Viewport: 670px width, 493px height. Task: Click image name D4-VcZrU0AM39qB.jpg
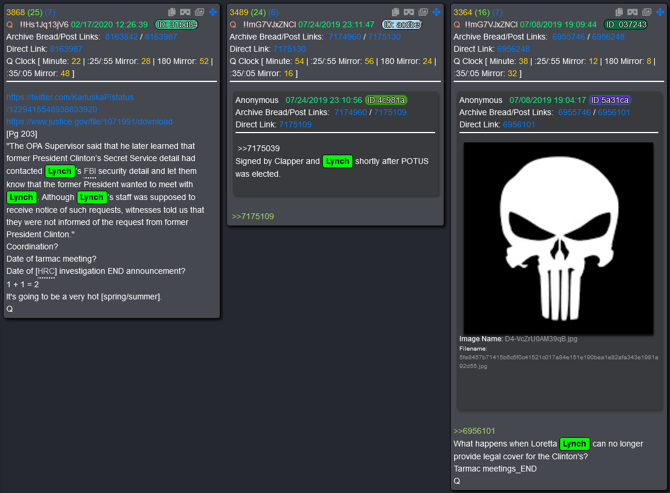click(541, 339)
